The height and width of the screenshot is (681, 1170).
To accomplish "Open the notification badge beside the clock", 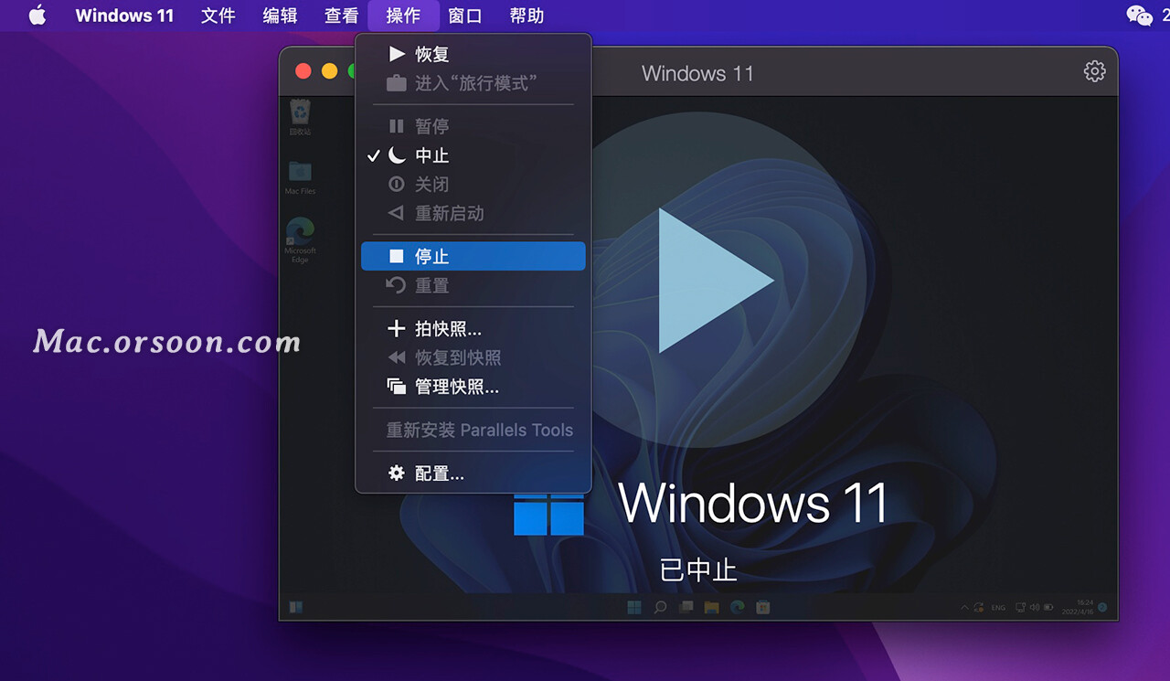I will (1102, 607).
